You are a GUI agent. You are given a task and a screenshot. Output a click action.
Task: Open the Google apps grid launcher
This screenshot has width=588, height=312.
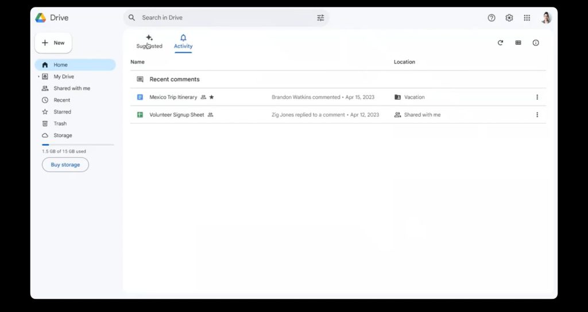(x=527, y=18)
